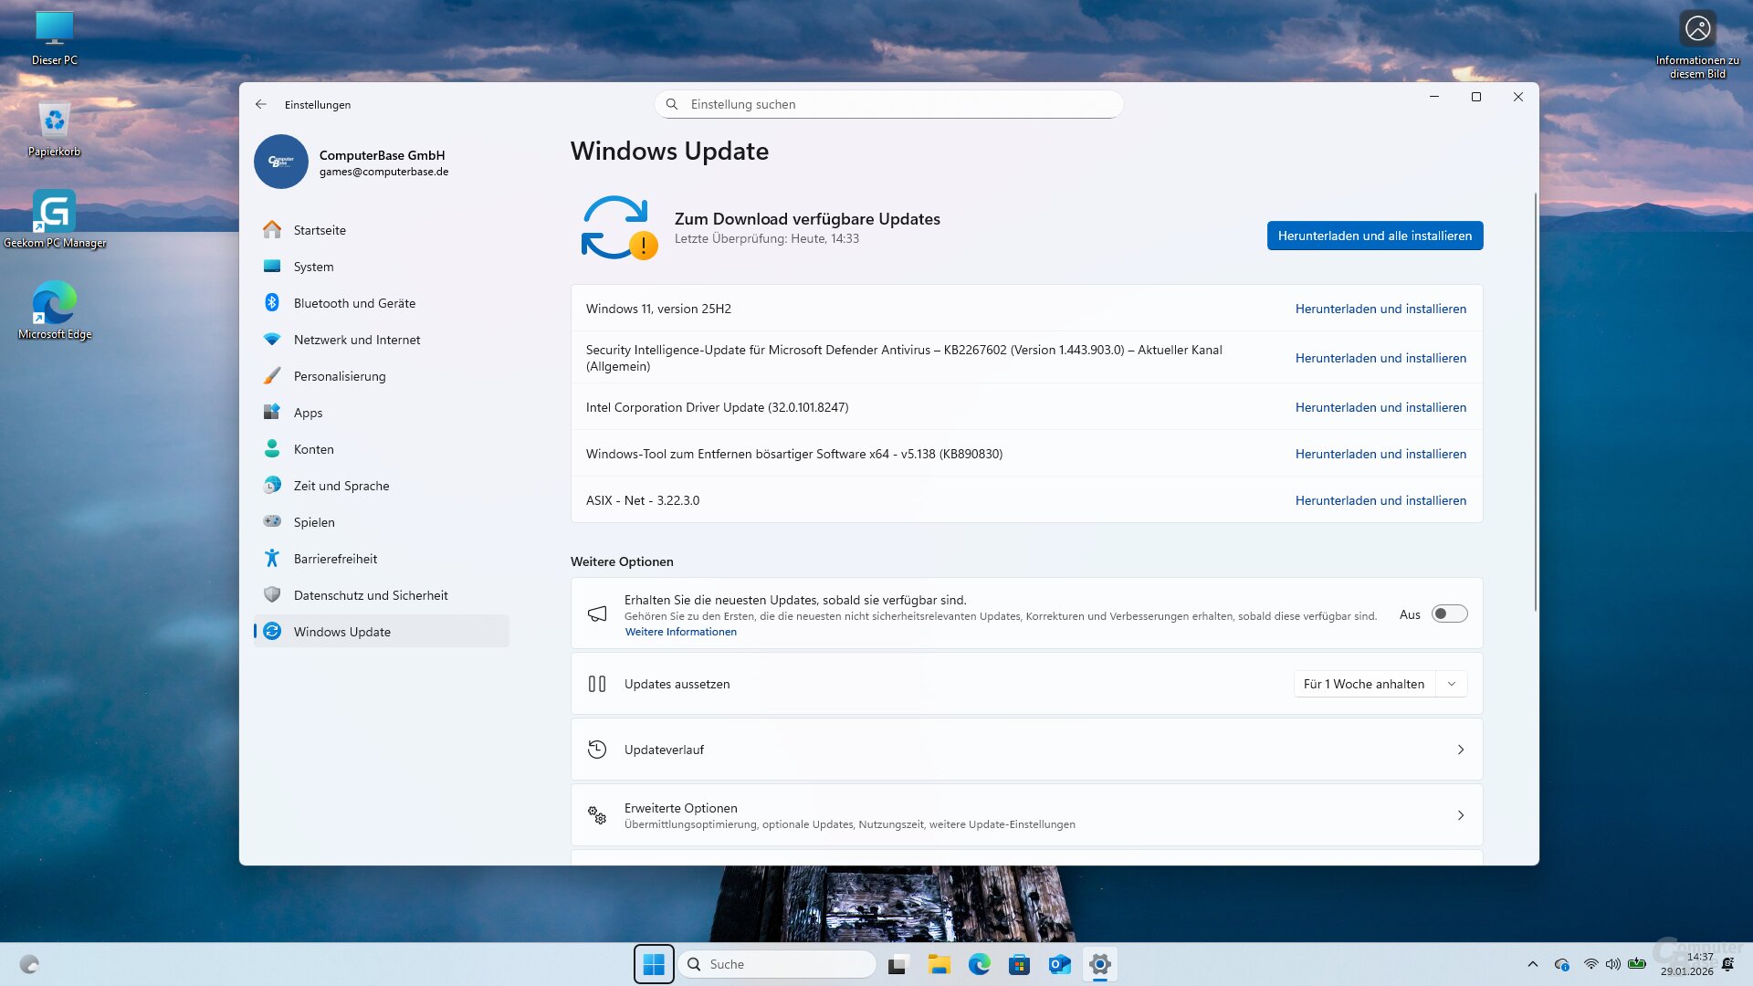The image size is (1753, 986).
Task: Expand the Updateverlauf row chevron
Action: (x=1462, y=749)
